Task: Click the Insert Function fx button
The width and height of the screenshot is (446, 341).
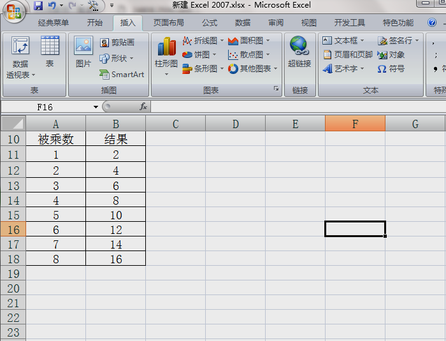Action: click(x=143, y=107)
